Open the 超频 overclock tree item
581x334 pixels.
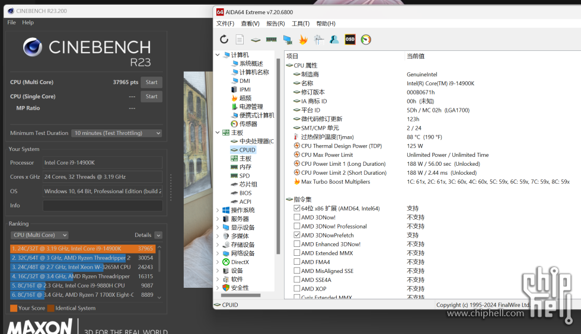[x=245, y=98]
